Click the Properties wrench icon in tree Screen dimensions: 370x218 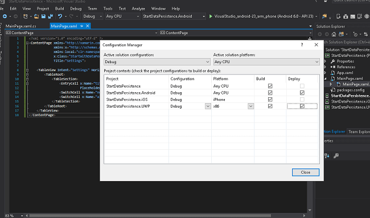click(333, 61)
